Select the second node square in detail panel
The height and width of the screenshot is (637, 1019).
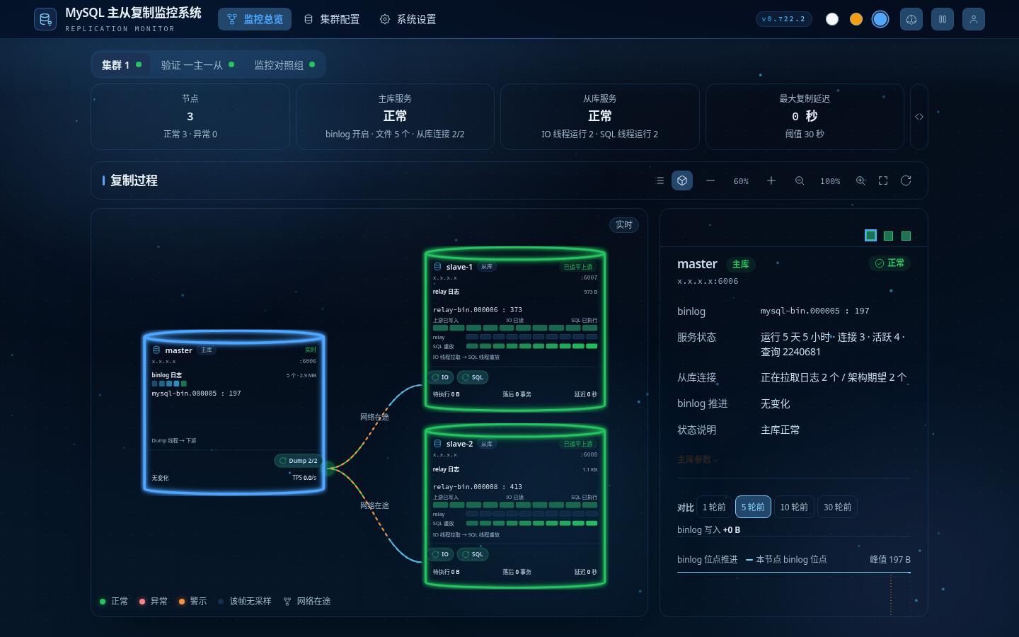click(x=889, y=236)
